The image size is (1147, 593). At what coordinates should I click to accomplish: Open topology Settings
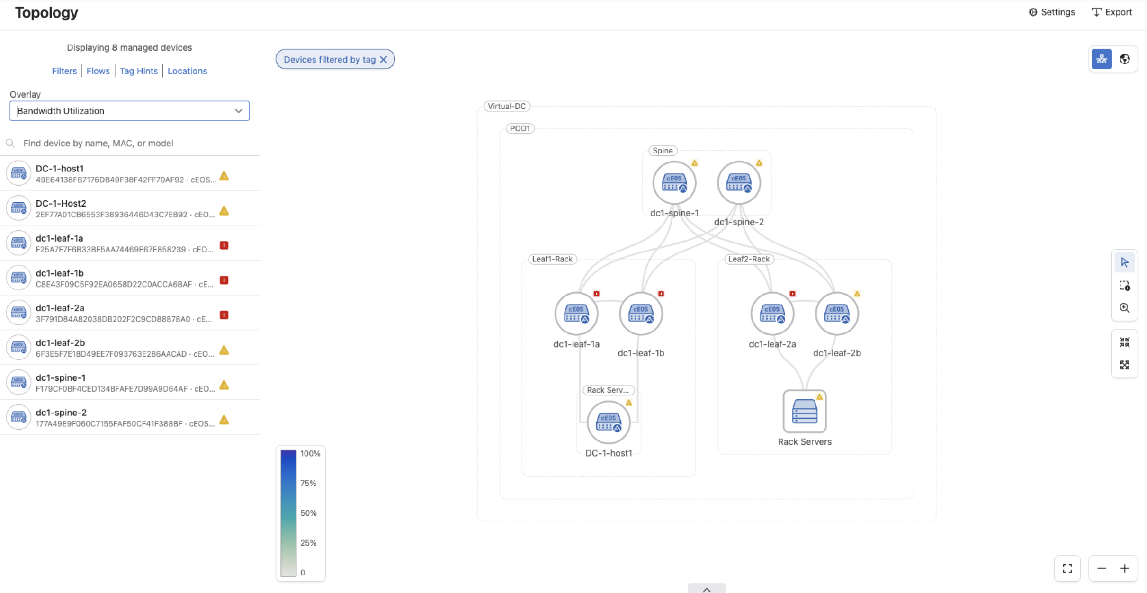point(1051,12)
